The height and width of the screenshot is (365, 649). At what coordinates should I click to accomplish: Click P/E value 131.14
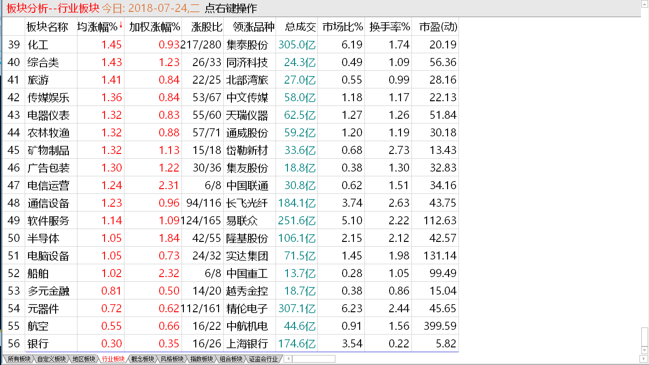[440, 256]
